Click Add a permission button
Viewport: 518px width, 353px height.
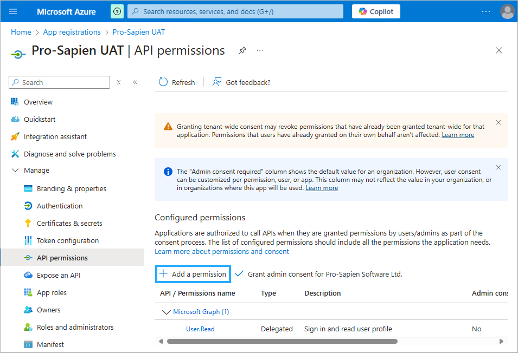pos(193,274)
